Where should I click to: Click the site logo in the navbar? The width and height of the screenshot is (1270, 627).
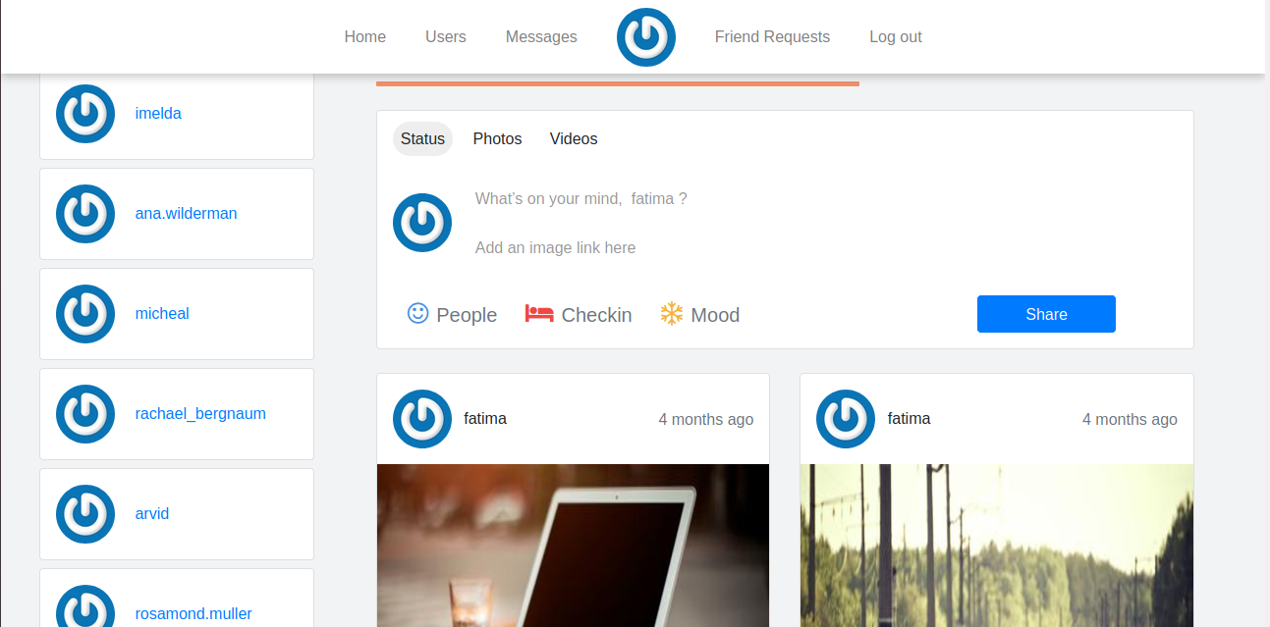coord(646,37)
